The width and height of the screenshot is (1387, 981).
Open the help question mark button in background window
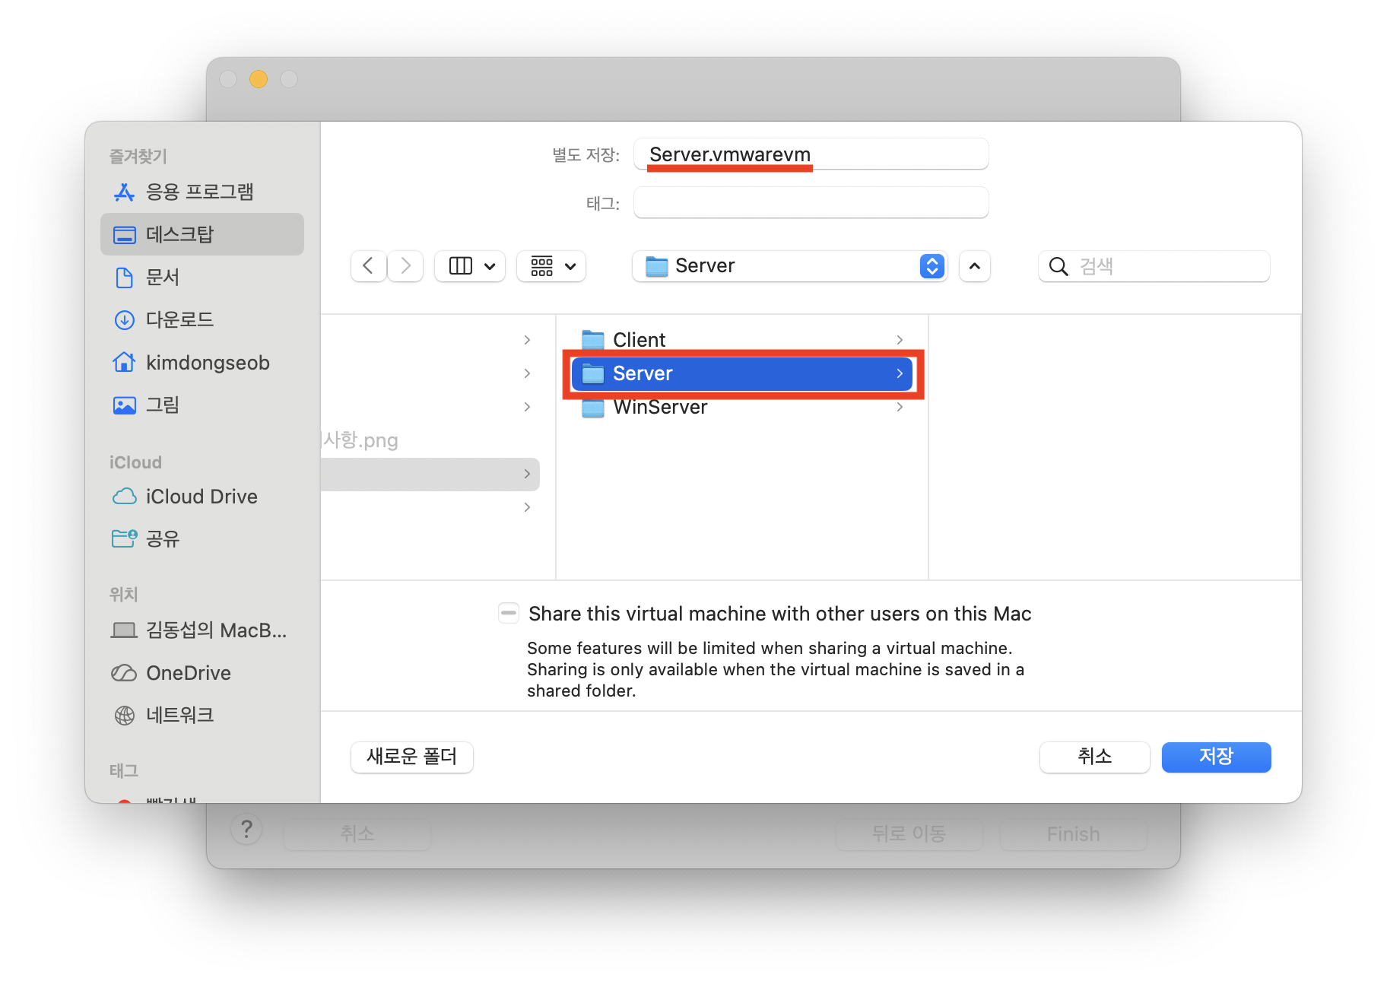pyautogui.click(x=246, y=830)
